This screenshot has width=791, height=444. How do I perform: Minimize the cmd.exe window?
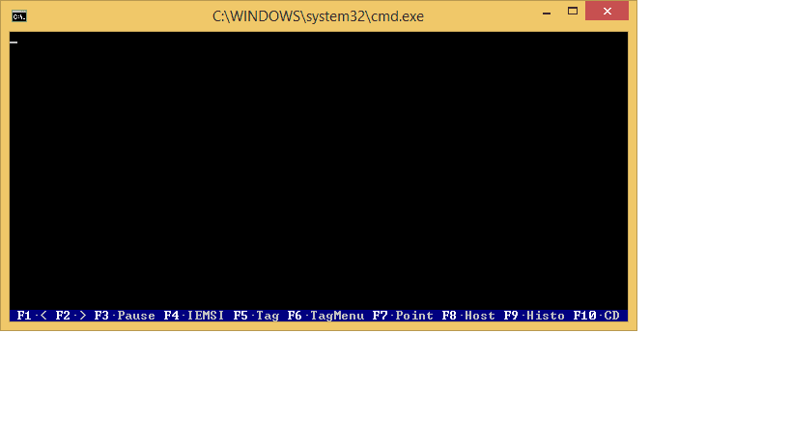(x=547, y=12)
